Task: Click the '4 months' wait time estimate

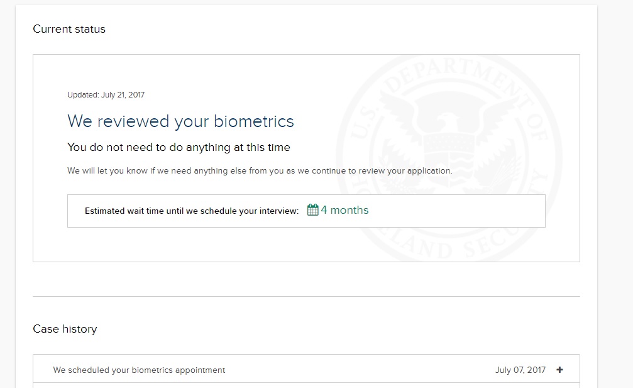Action: click(344, 210)
